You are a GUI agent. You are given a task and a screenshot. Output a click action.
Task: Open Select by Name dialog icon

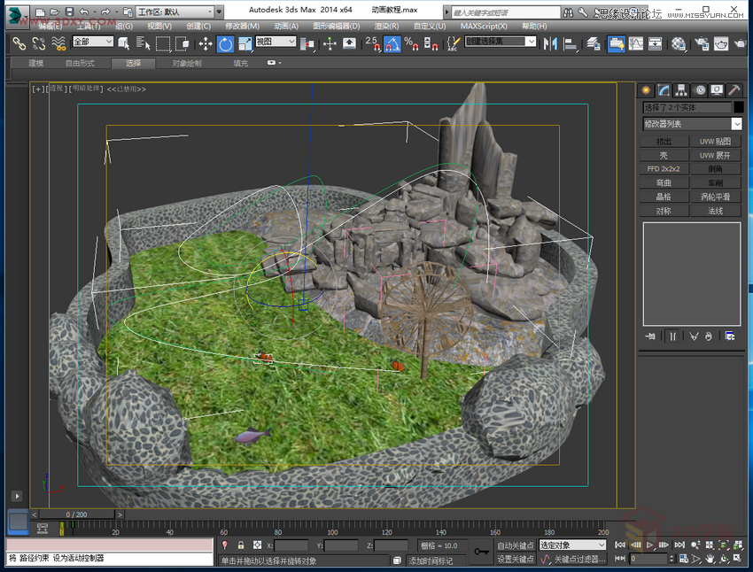click(144, 43)
